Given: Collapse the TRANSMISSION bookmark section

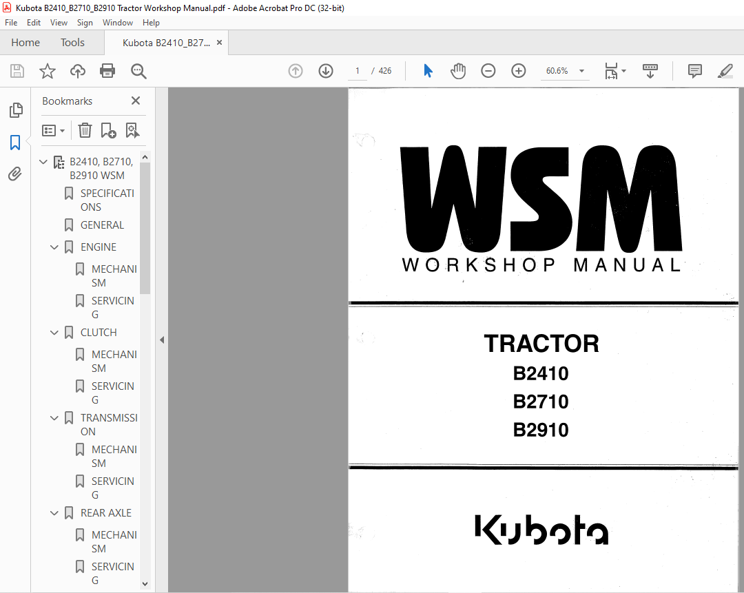Looking at the screenshot, I should coord(54,418).
